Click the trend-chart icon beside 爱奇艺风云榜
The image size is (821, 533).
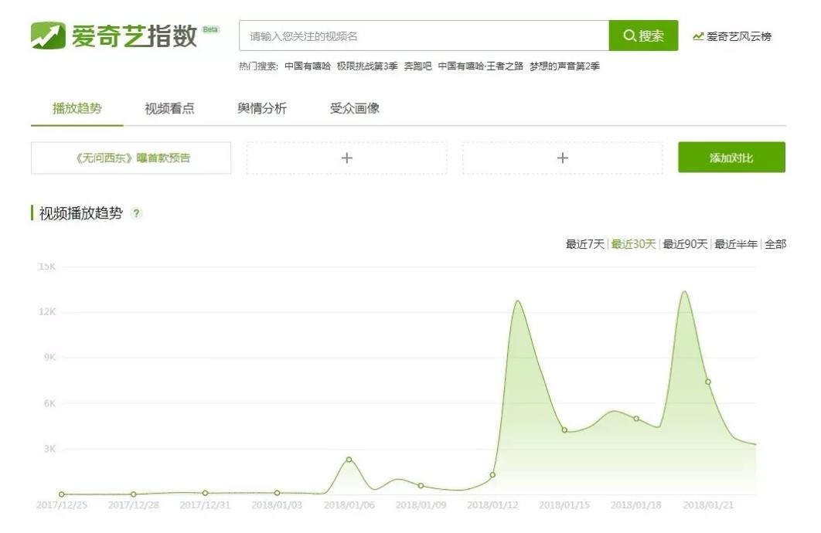click(x=697, y=36)
